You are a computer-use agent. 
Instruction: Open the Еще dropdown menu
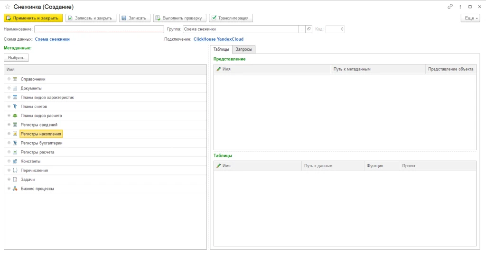click(470, 18)
